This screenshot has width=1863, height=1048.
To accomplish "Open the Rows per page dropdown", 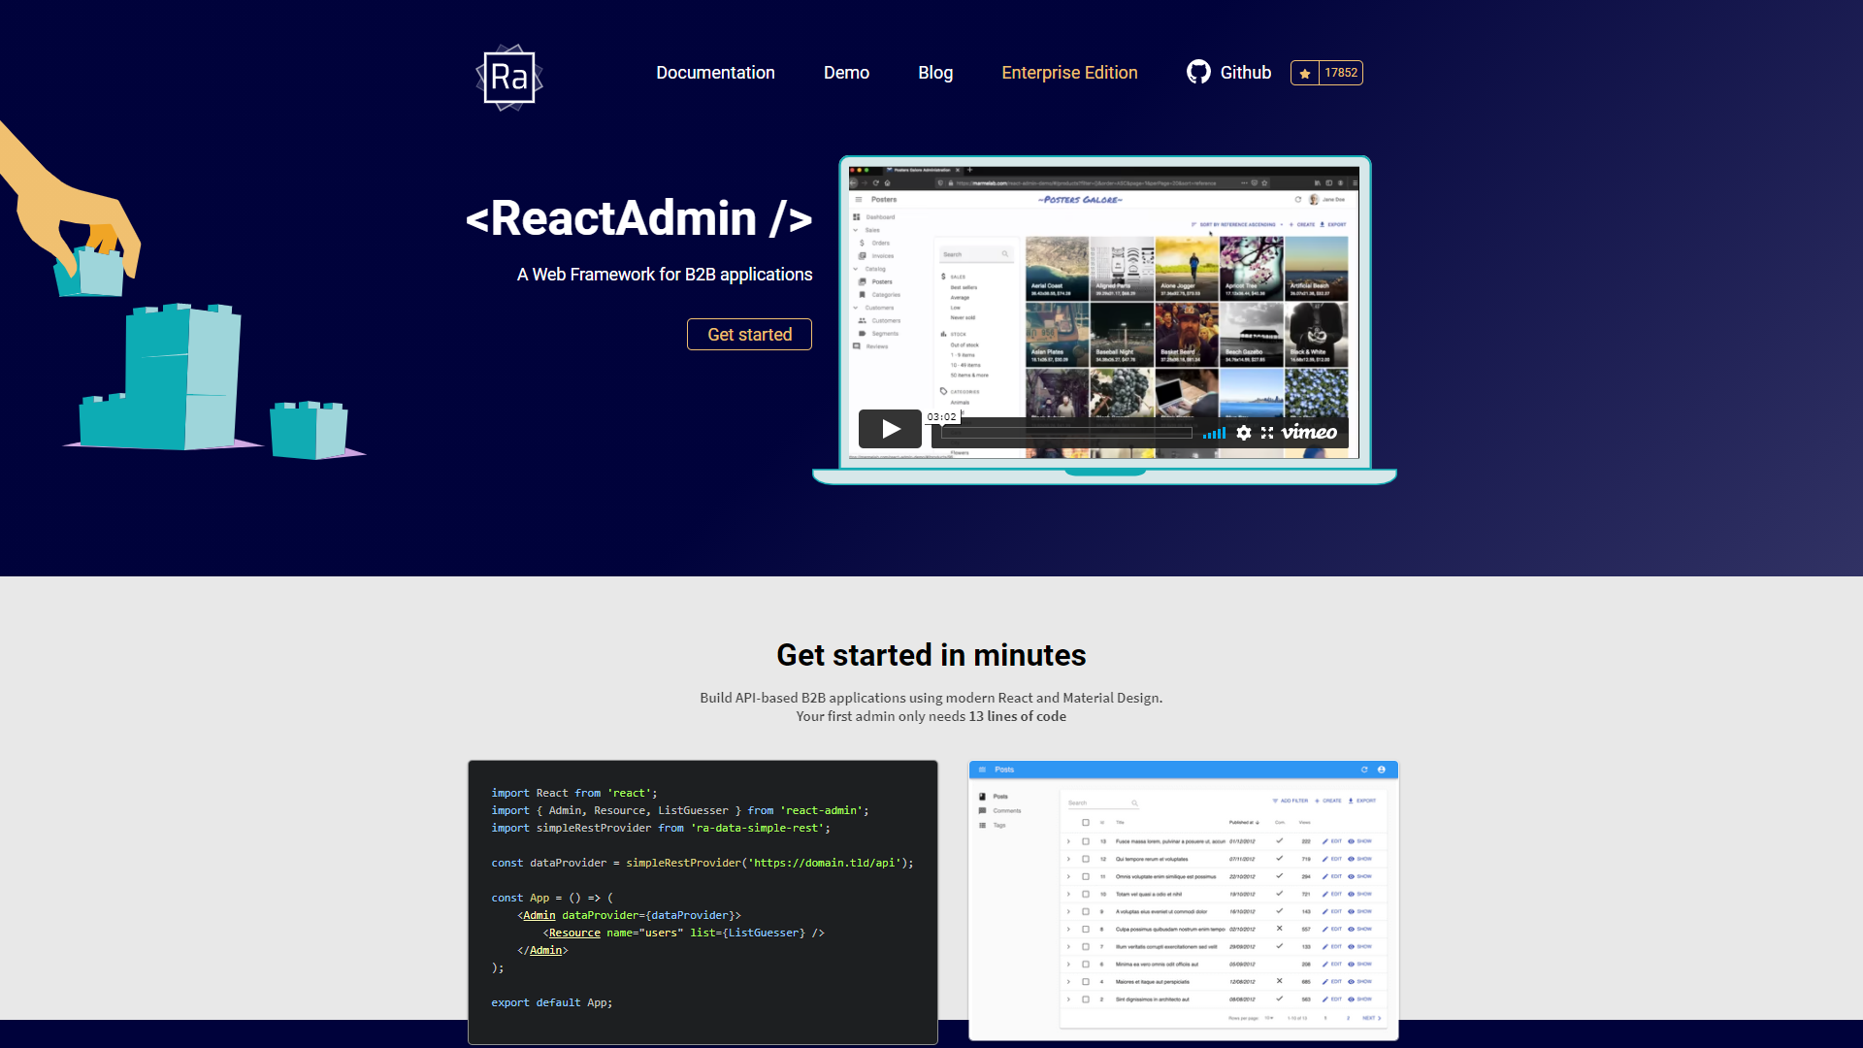I will pyautogui.click(x=1269, y=1018).
